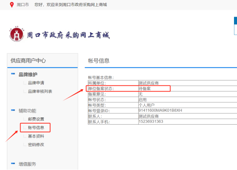Open the 品牌维护 menu heading
Image resolution: width=237 pixels, height=170 pixels.
[28, 75]
